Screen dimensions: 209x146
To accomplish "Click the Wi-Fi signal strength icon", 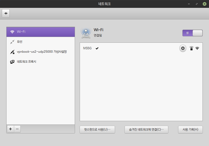I will click(x=197, y=48).
